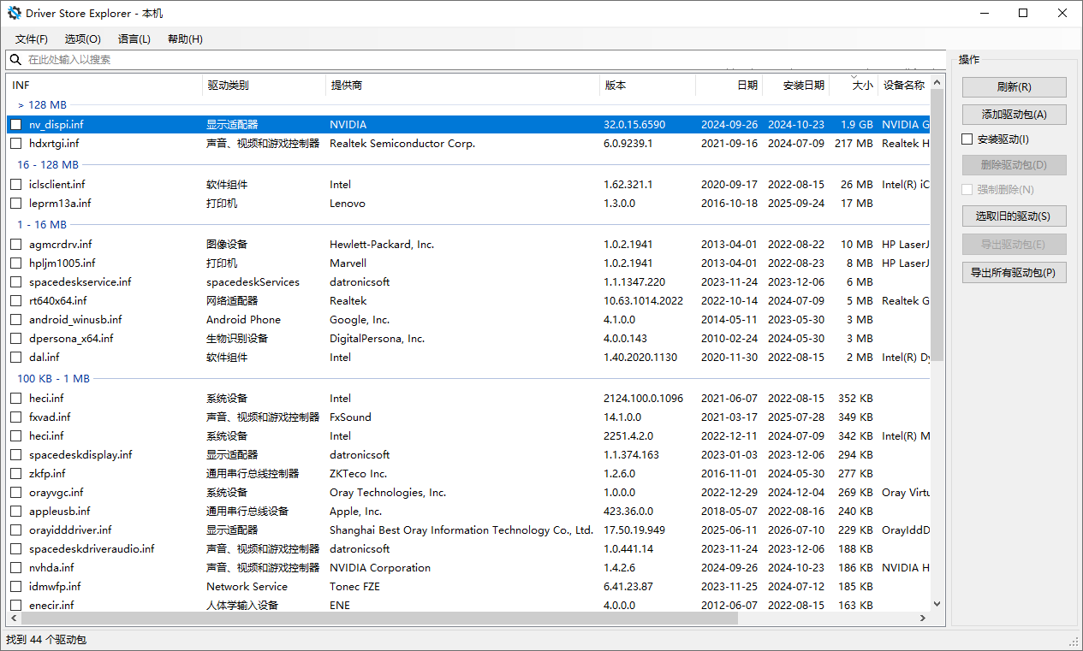The height and width of the screenshot is (651, 1083).
Task: Click 导出所有驱动包(P) button
Action: tap(1015, 273)
